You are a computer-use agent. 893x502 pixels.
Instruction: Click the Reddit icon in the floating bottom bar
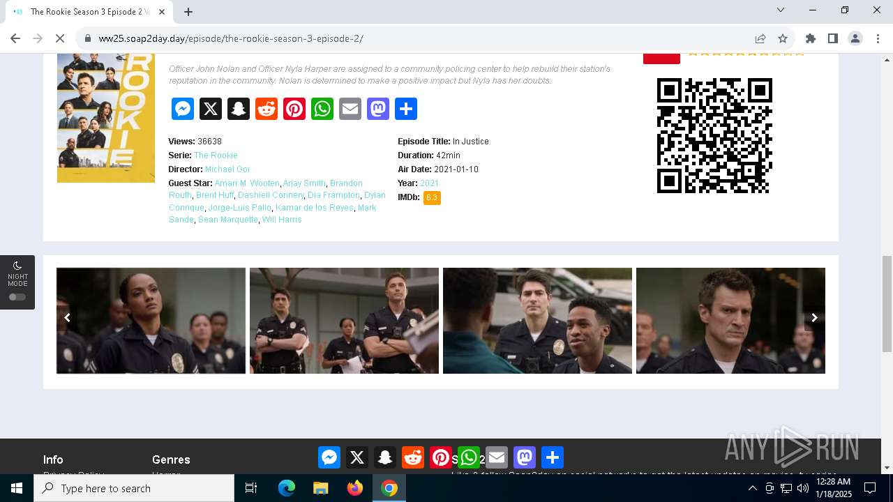[413, 457]
